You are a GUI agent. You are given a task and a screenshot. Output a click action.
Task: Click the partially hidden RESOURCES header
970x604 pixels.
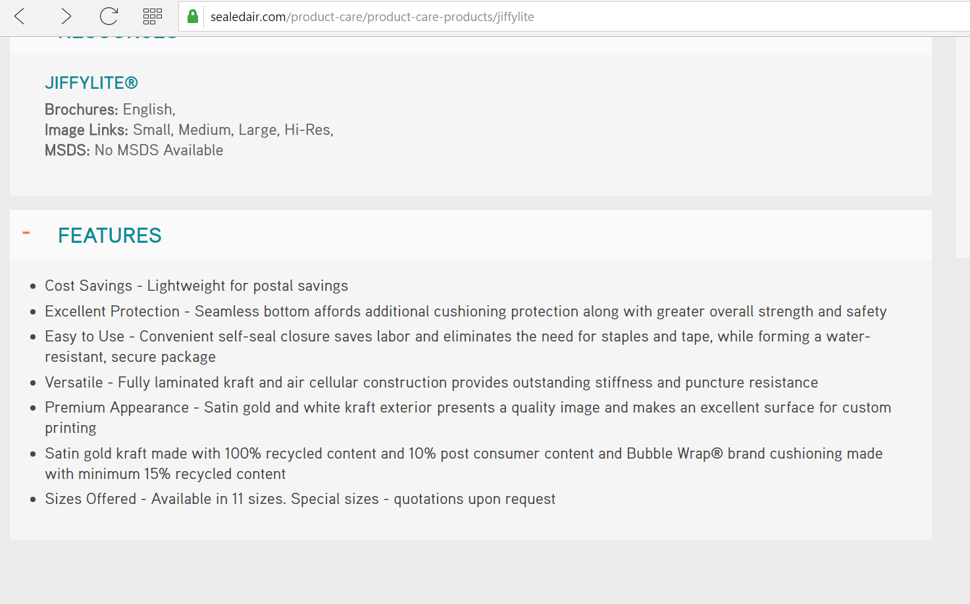(x=117, y=38)
